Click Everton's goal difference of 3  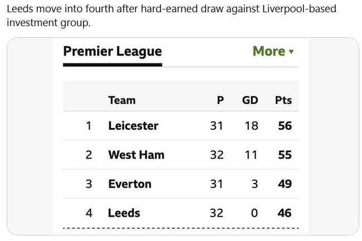pos(255,184)
